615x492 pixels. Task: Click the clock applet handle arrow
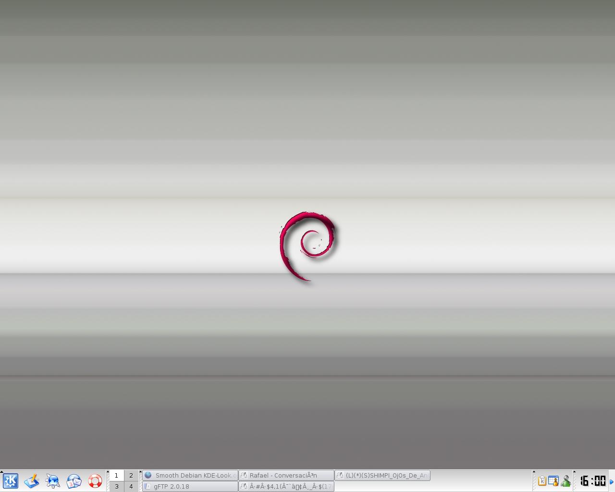click(574, 472)
